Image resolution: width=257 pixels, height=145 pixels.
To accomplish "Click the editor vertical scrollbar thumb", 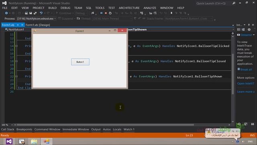I will click(x=233, y=74).
